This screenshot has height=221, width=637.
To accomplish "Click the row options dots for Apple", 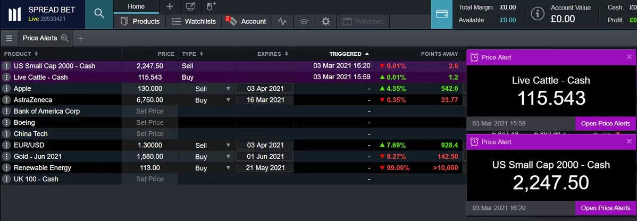I will coord(6,89).
